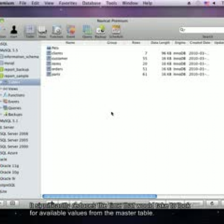Select the Table toolbar icon
Viewport: 224px width, 224px height.
click(x=30, y=30)
